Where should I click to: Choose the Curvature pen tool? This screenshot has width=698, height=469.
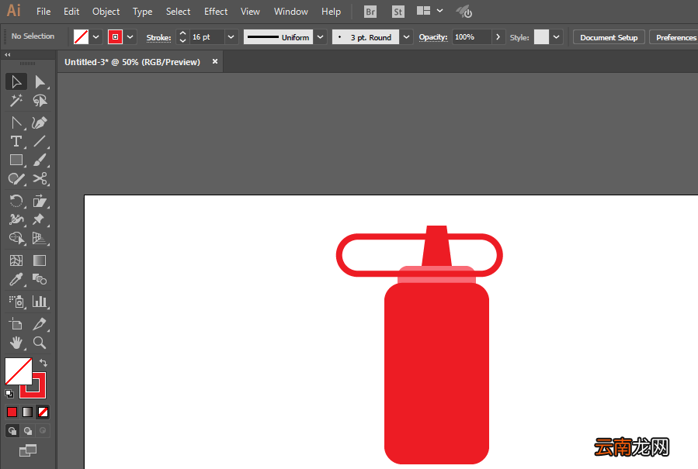click(40, 122)
